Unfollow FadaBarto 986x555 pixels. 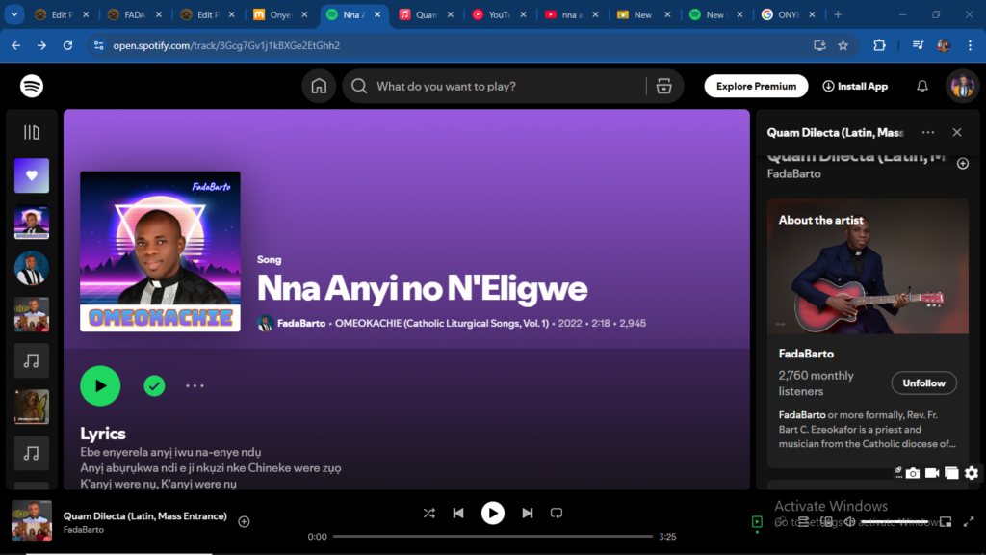[x=923, y=383]
